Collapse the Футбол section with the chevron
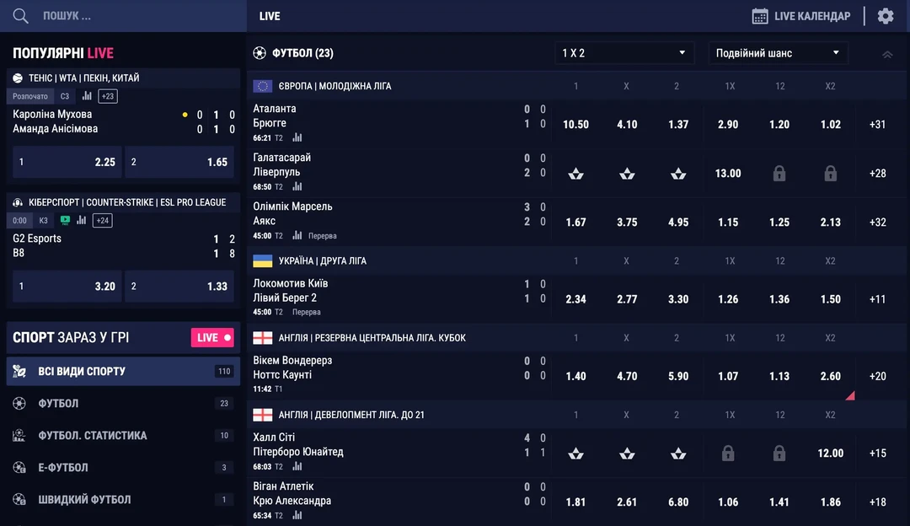Screen dimensions: 910x526 tap(887, 54)
